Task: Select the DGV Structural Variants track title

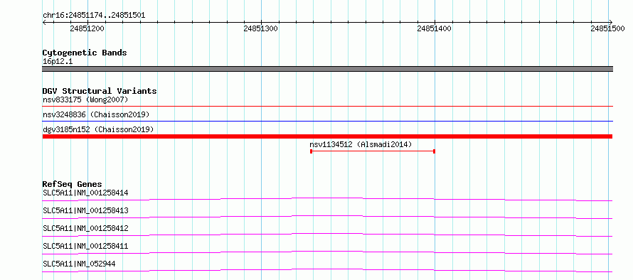Action: pyautogui.click(x=100, y=91)
